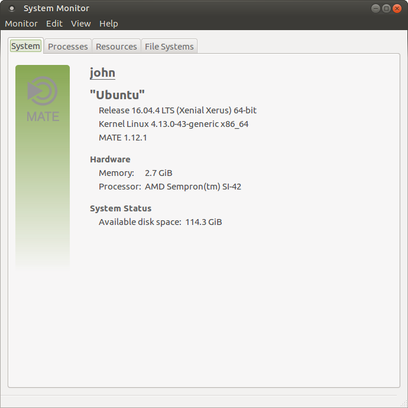The image size is (408, 408).
Task: Click the 2.7 GiB memory value
Action: [x=158, y=173]
